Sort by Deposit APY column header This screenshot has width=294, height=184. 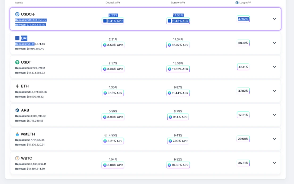(113, 3)
